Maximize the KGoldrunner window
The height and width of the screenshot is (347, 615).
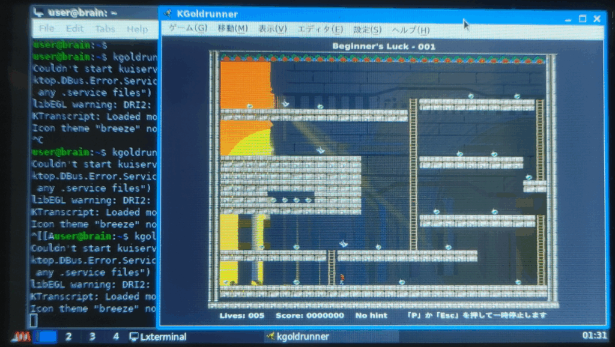[582, 19]
